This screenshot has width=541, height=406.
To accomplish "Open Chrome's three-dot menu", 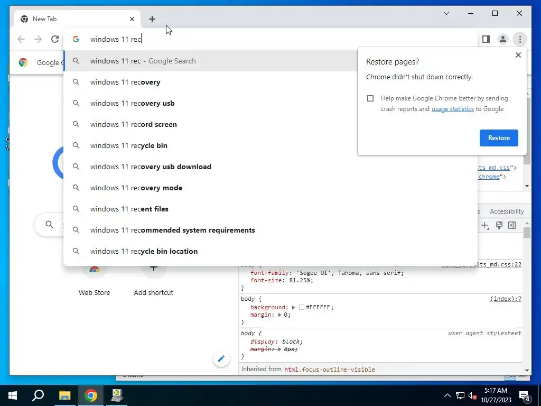I will (520, 39).
